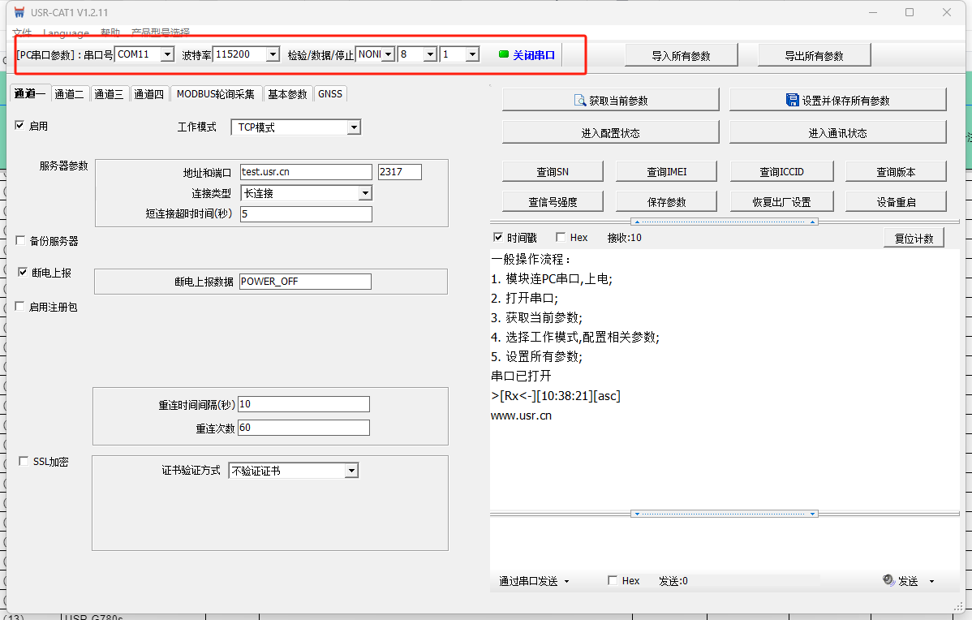Click the magnifier icon on 获取当前参数

coord(580,100)
